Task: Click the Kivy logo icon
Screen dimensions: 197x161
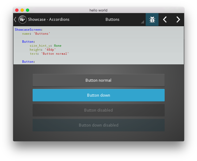Action: click(x=22, y=19)
